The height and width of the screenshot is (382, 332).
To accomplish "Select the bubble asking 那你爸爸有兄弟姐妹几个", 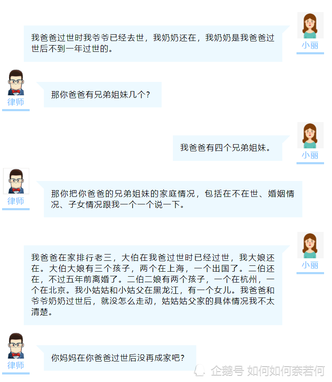I will [x=103, y=94].
